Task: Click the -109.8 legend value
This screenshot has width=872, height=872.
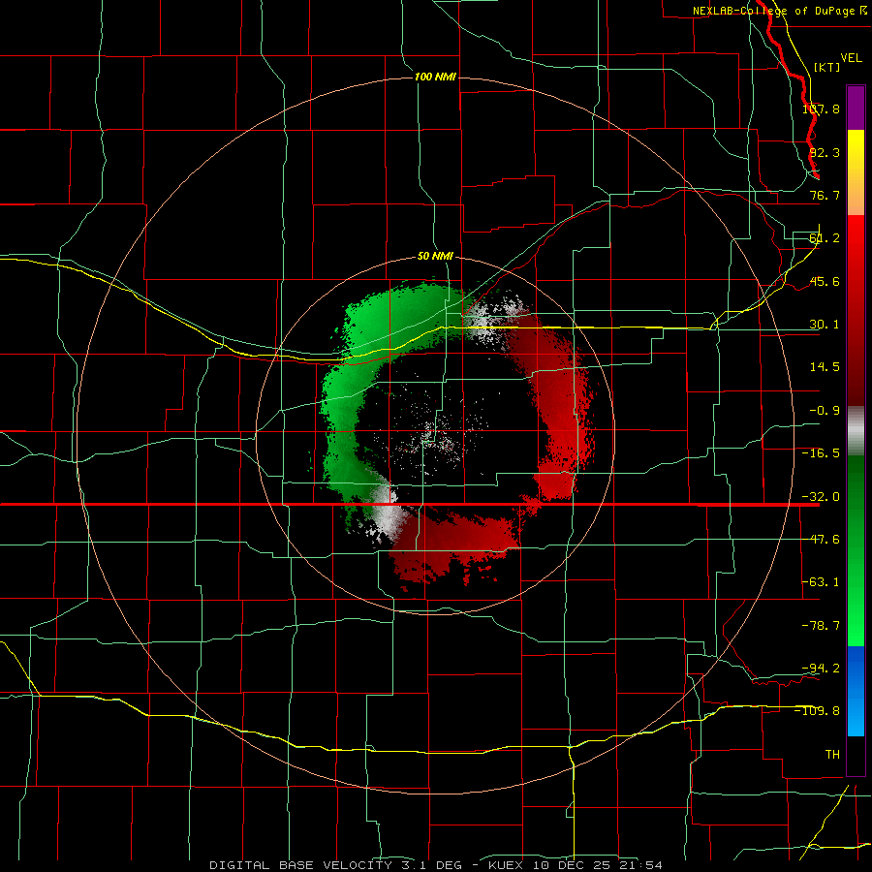Action: click(x=818, y=711)
